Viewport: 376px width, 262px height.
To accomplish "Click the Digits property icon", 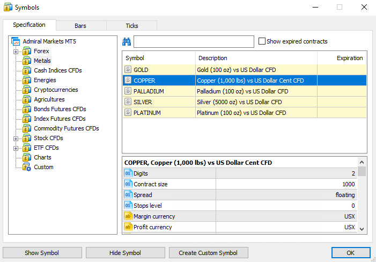I will tap(128, 173).
